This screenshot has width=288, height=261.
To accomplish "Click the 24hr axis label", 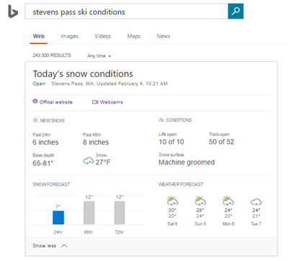I will click(58, 232).
